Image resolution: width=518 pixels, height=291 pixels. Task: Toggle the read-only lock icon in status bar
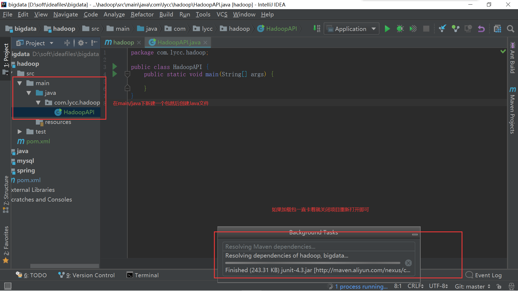click(x=499, y=286)
